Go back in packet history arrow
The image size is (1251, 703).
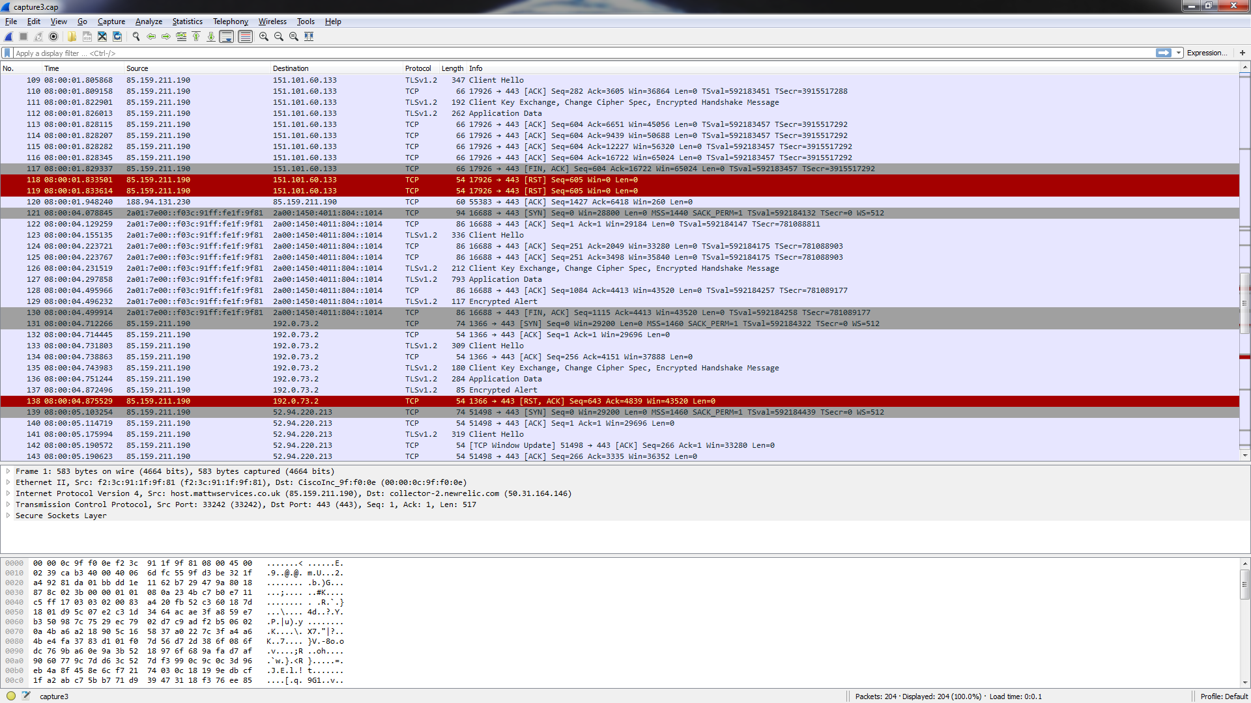(151, 36)
